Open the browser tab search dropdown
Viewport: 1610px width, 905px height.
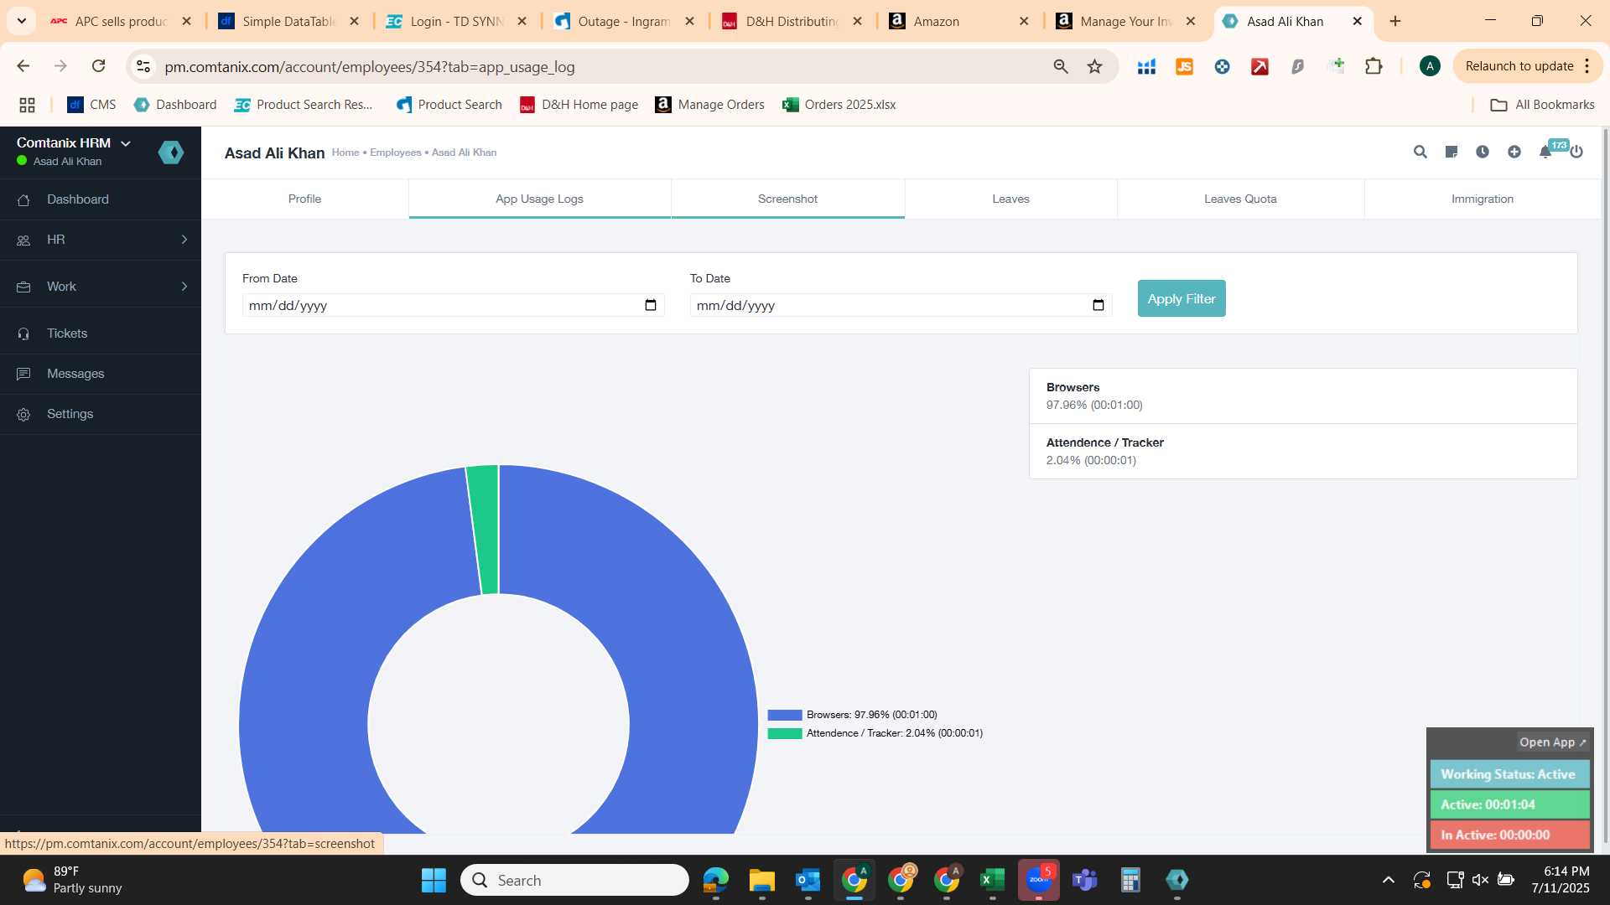tap(21, 21)
